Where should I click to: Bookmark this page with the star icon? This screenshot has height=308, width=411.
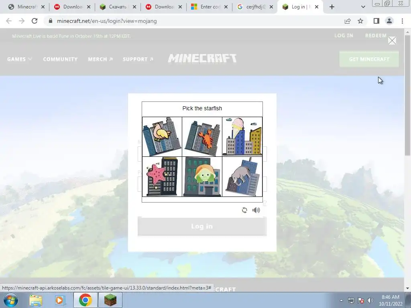pos(360,21)
